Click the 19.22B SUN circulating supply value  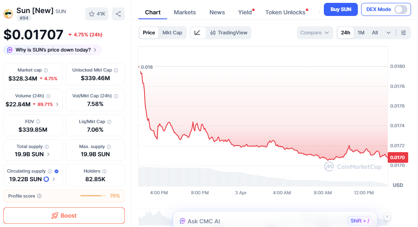[x=25, y=179]
